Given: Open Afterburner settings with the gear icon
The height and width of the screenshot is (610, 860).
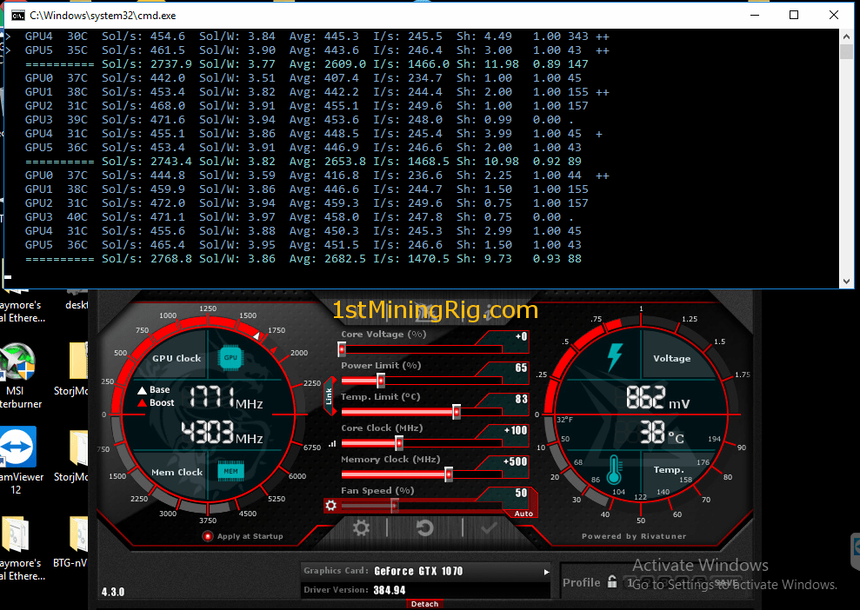Looking at the screenshot, I should coord(361,527).
